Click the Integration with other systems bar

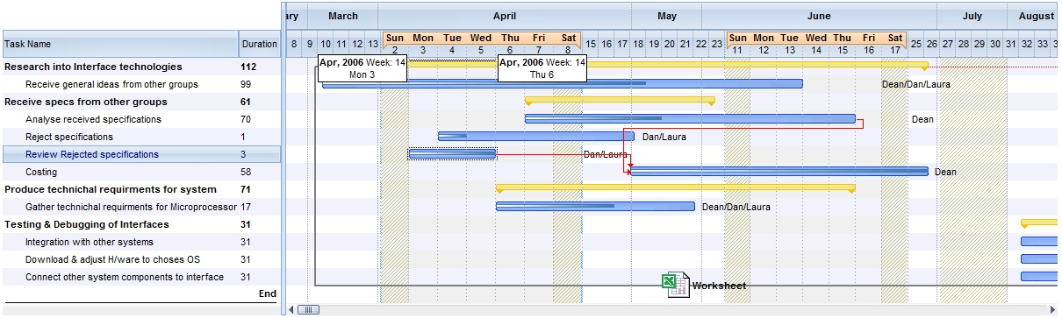[x=1039, y=242]
